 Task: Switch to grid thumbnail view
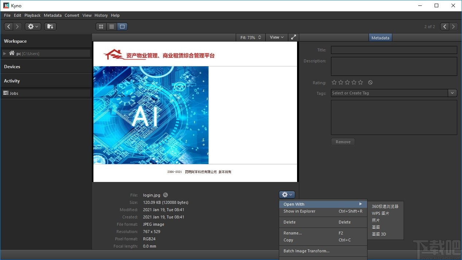pos(101,27)
